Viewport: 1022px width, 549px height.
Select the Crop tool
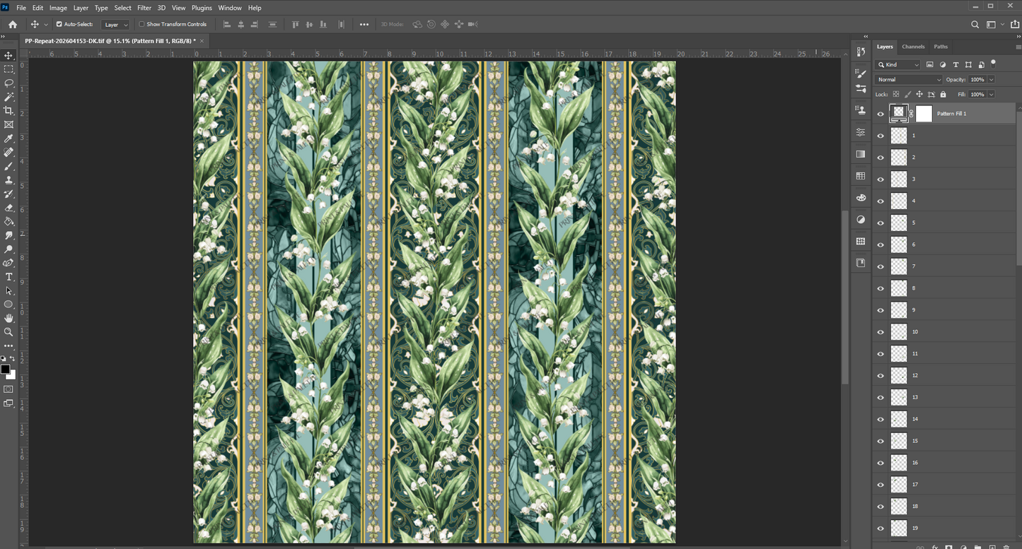tap(8, 110)
